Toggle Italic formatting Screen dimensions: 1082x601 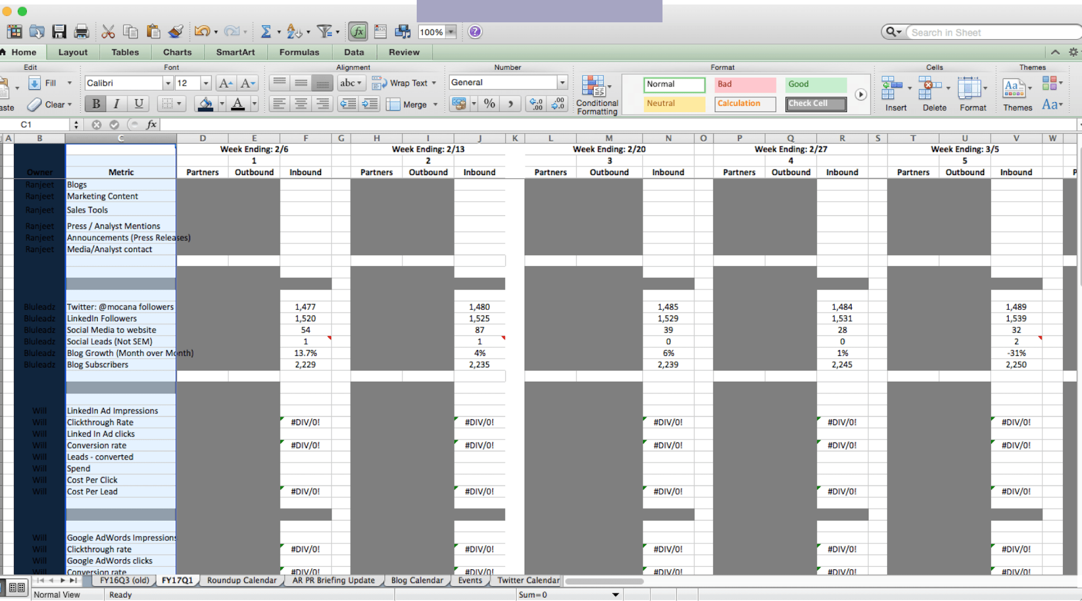[x=117, y=104]
